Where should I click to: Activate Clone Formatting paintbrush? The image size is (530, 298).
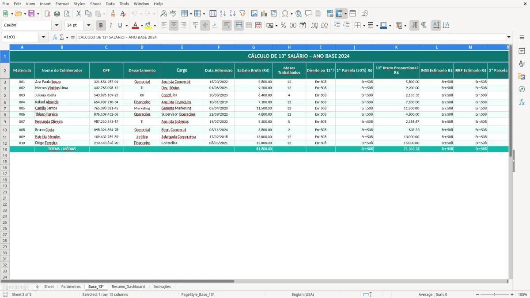point(114,14)
